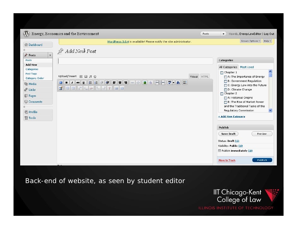Open find and replace binoculars icon
The height and width of the screenshot is (229, 297).
(178, 82)
